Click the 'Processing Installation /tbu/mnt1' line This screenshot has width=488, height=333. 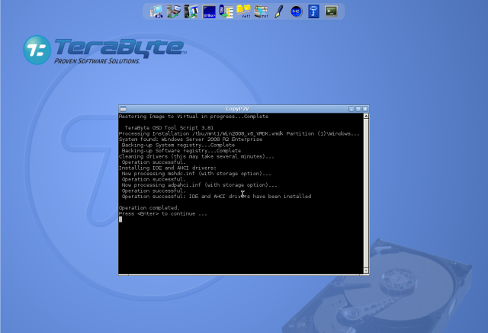(x=239, y=133)
